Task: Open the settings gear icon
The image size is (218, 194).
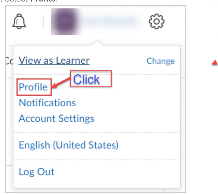Action: pyautogui.click(x=157, y=21)
